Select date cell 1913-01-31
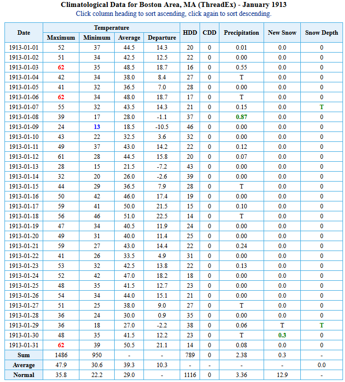This screenshot has height=382, width=345. (x=24, y=345)
